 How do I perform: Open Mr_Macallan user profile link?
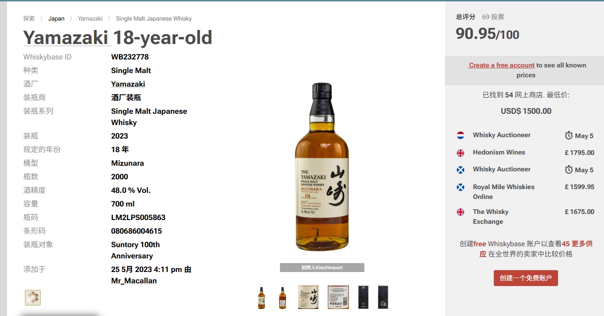point(134,281)
